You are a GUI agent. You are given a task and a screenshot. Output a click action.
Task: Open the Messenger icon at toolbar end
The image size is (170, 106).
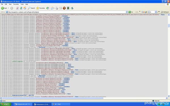click(72, 8)
